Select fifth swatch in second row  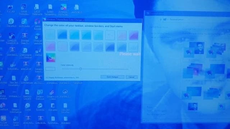pyautogui.click(x=98, y=47)
